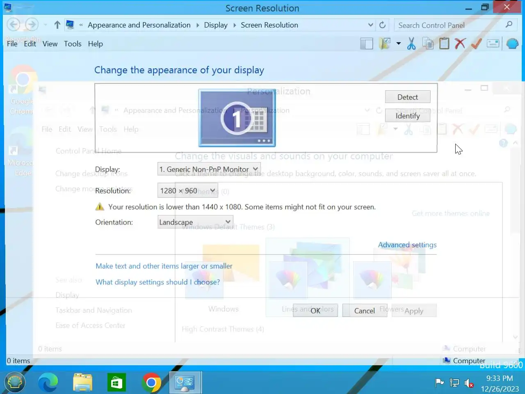The width and height of the screenshot is (525, 394).
Task: Open the Start menu shell button
Action: pyautogui.click(x=15, y=383)
